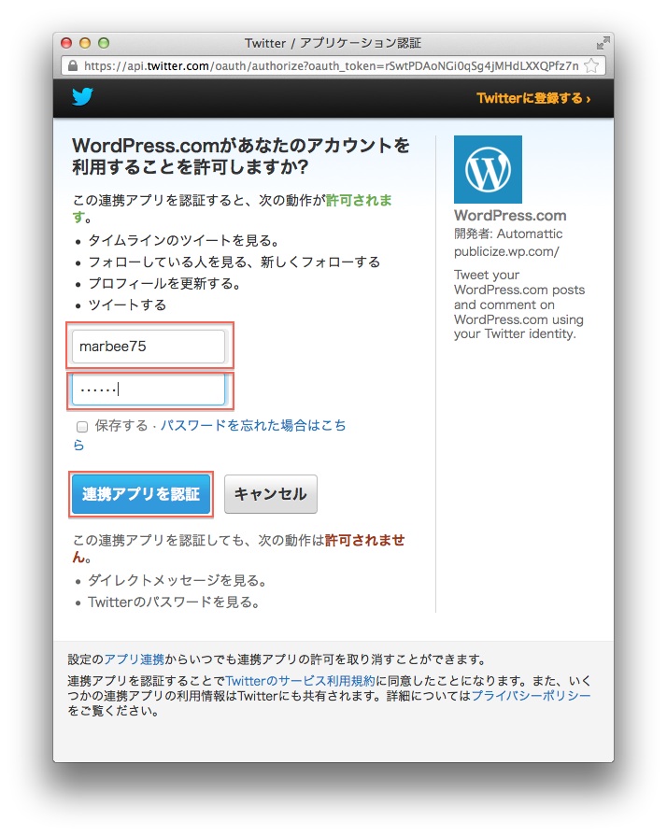Click the キャンセル button
Image resolution: width=667 pixels, height=836 pixels.
point(270,494)
